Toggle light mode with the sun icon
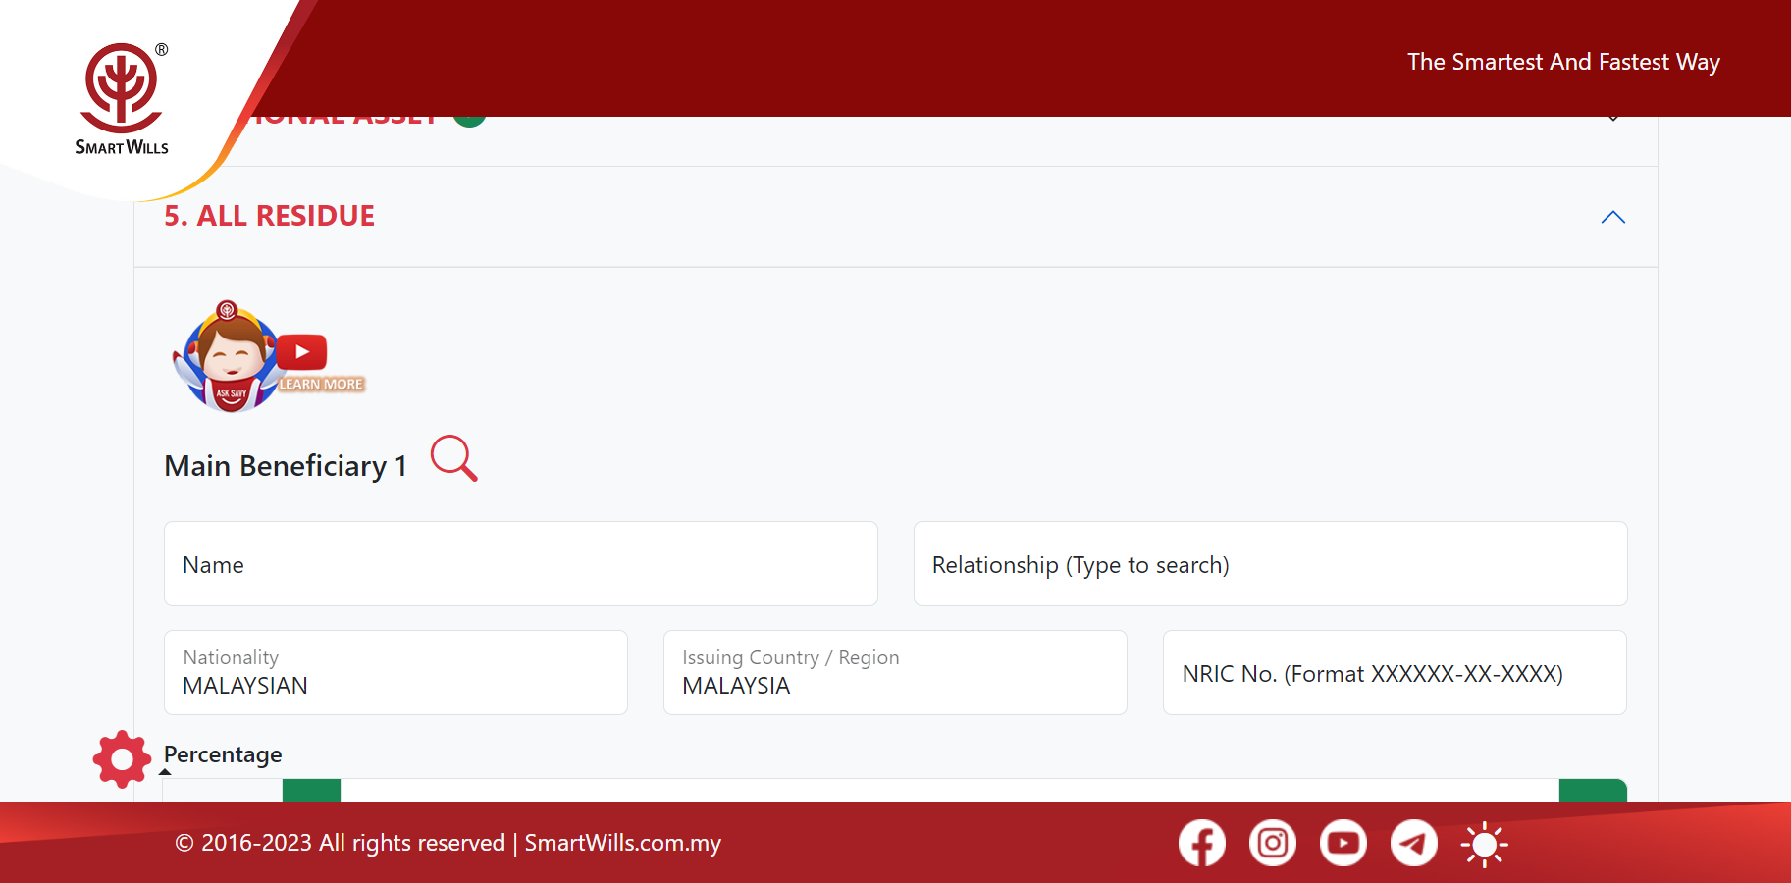Screen dimensions: 1791x883 coord(1485,844)
